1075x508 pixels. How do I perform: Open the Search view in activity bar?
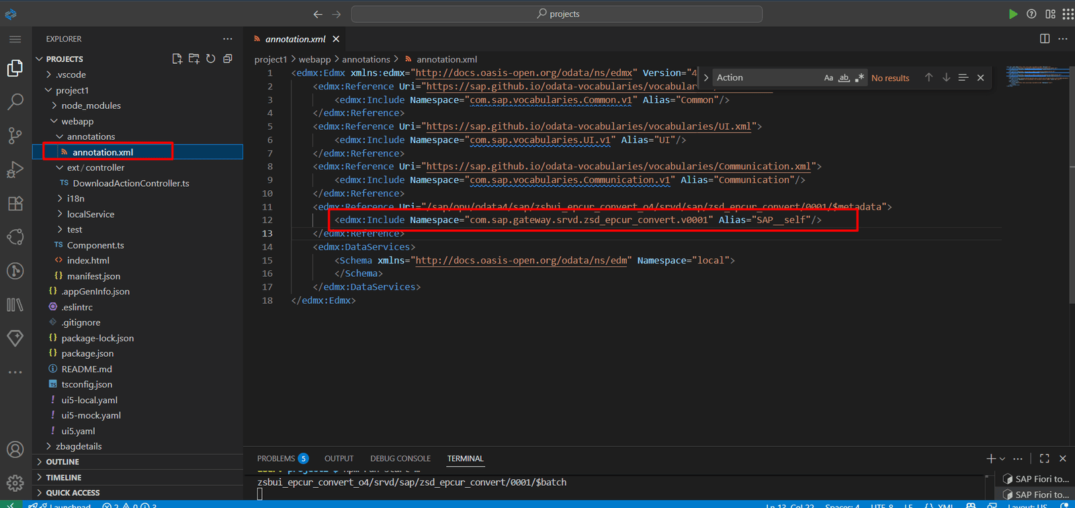pos(15,102)
